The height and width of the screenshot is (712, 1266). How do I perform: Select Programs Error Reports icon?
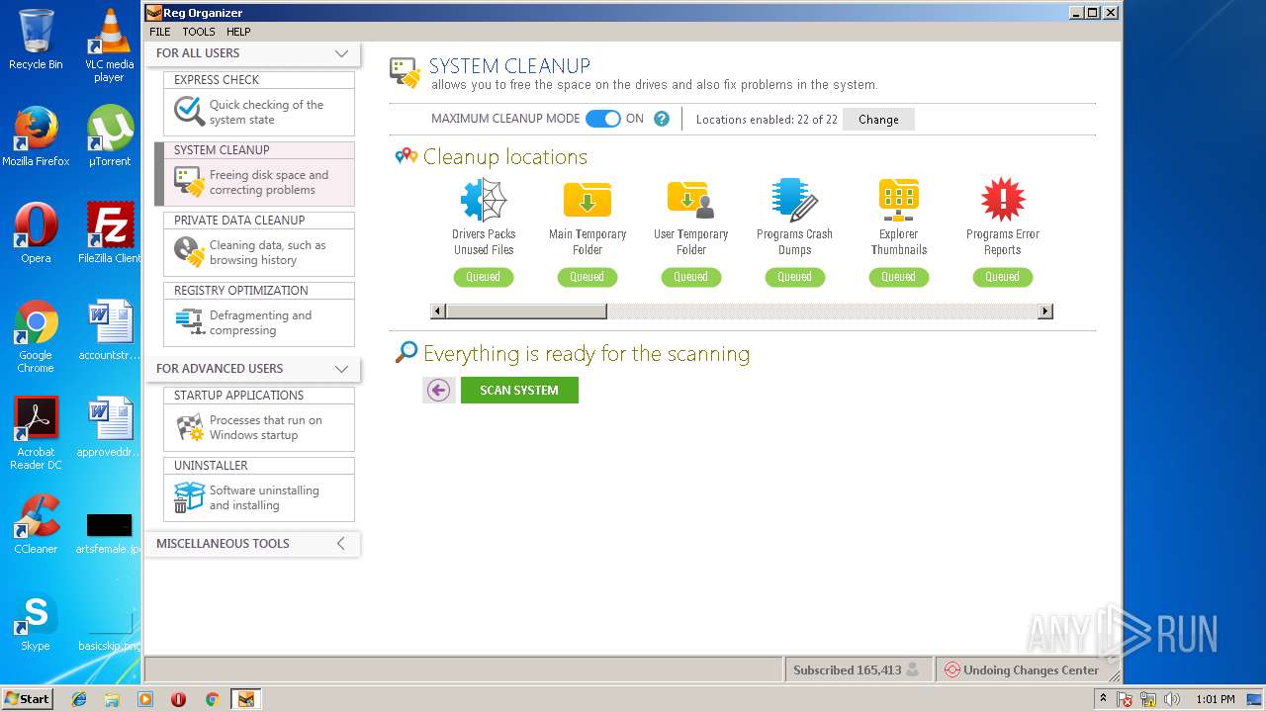coord(1003,201)
